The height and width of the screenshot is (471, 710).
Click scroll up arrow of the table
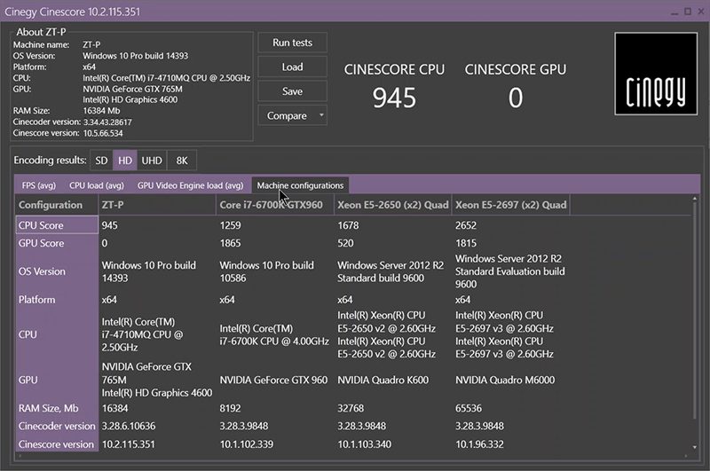tap(695, 199)
